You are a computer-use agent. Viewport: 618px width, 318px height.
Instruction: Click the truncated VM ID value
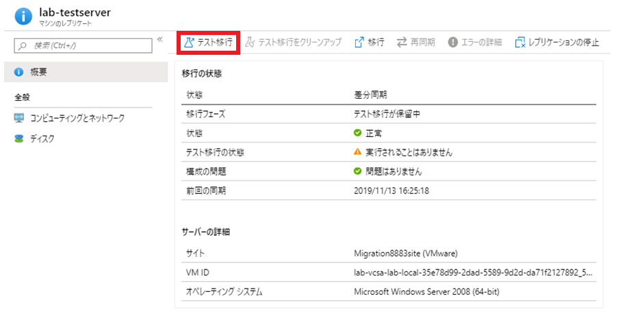472,273
